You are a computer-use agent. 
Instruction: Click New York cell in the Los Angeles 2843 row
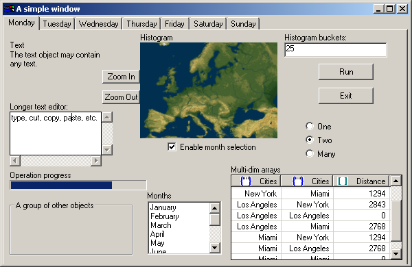pos(307,205)
